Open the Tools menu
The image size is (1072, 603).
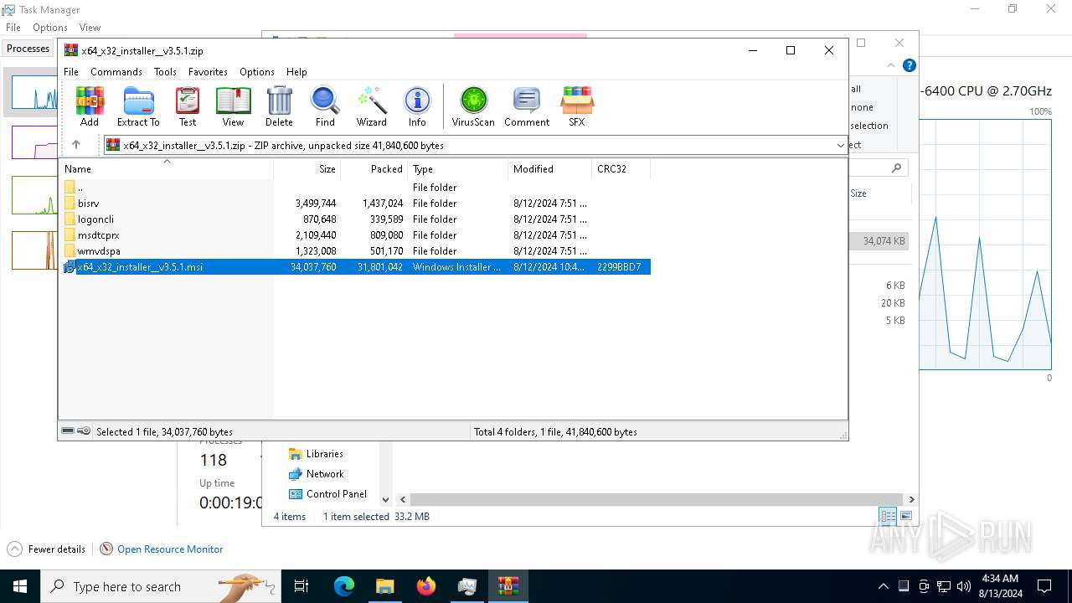pos(165,72)
